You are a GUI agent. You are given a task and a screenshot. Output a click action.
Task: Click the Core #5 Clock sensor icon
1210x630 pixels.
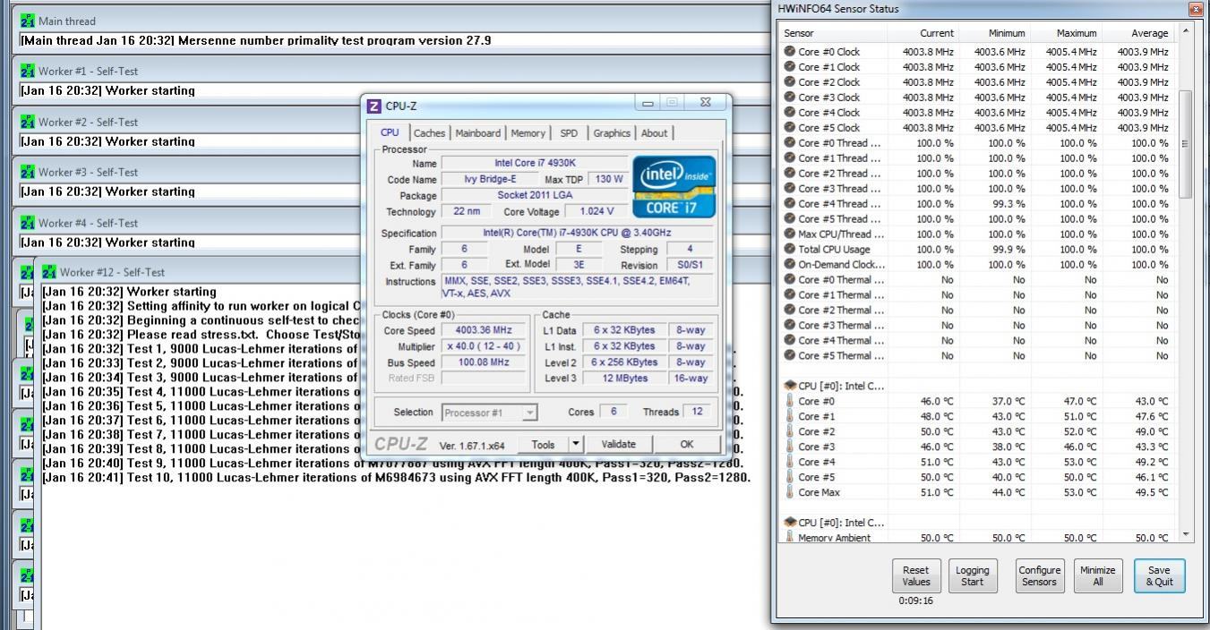(790, 127)
